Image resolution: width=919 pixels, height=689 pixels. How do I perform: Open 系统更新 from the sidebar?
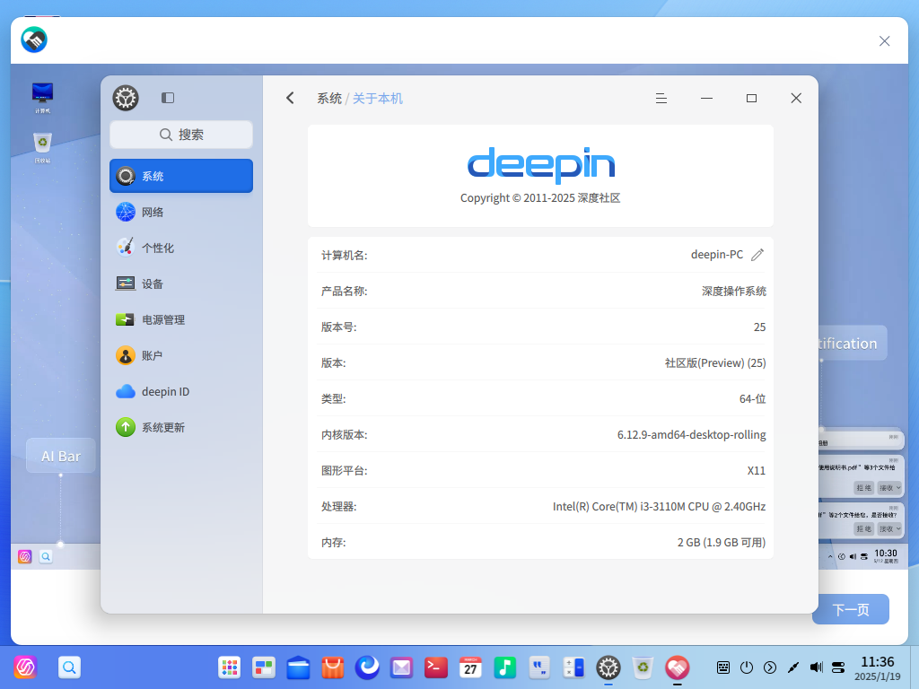point(180,427)
